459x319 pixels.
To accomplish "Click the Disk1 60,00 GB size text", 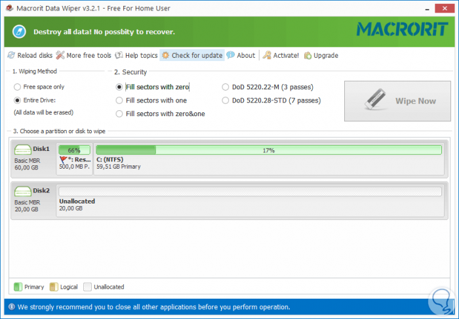I will pos(26,167).
